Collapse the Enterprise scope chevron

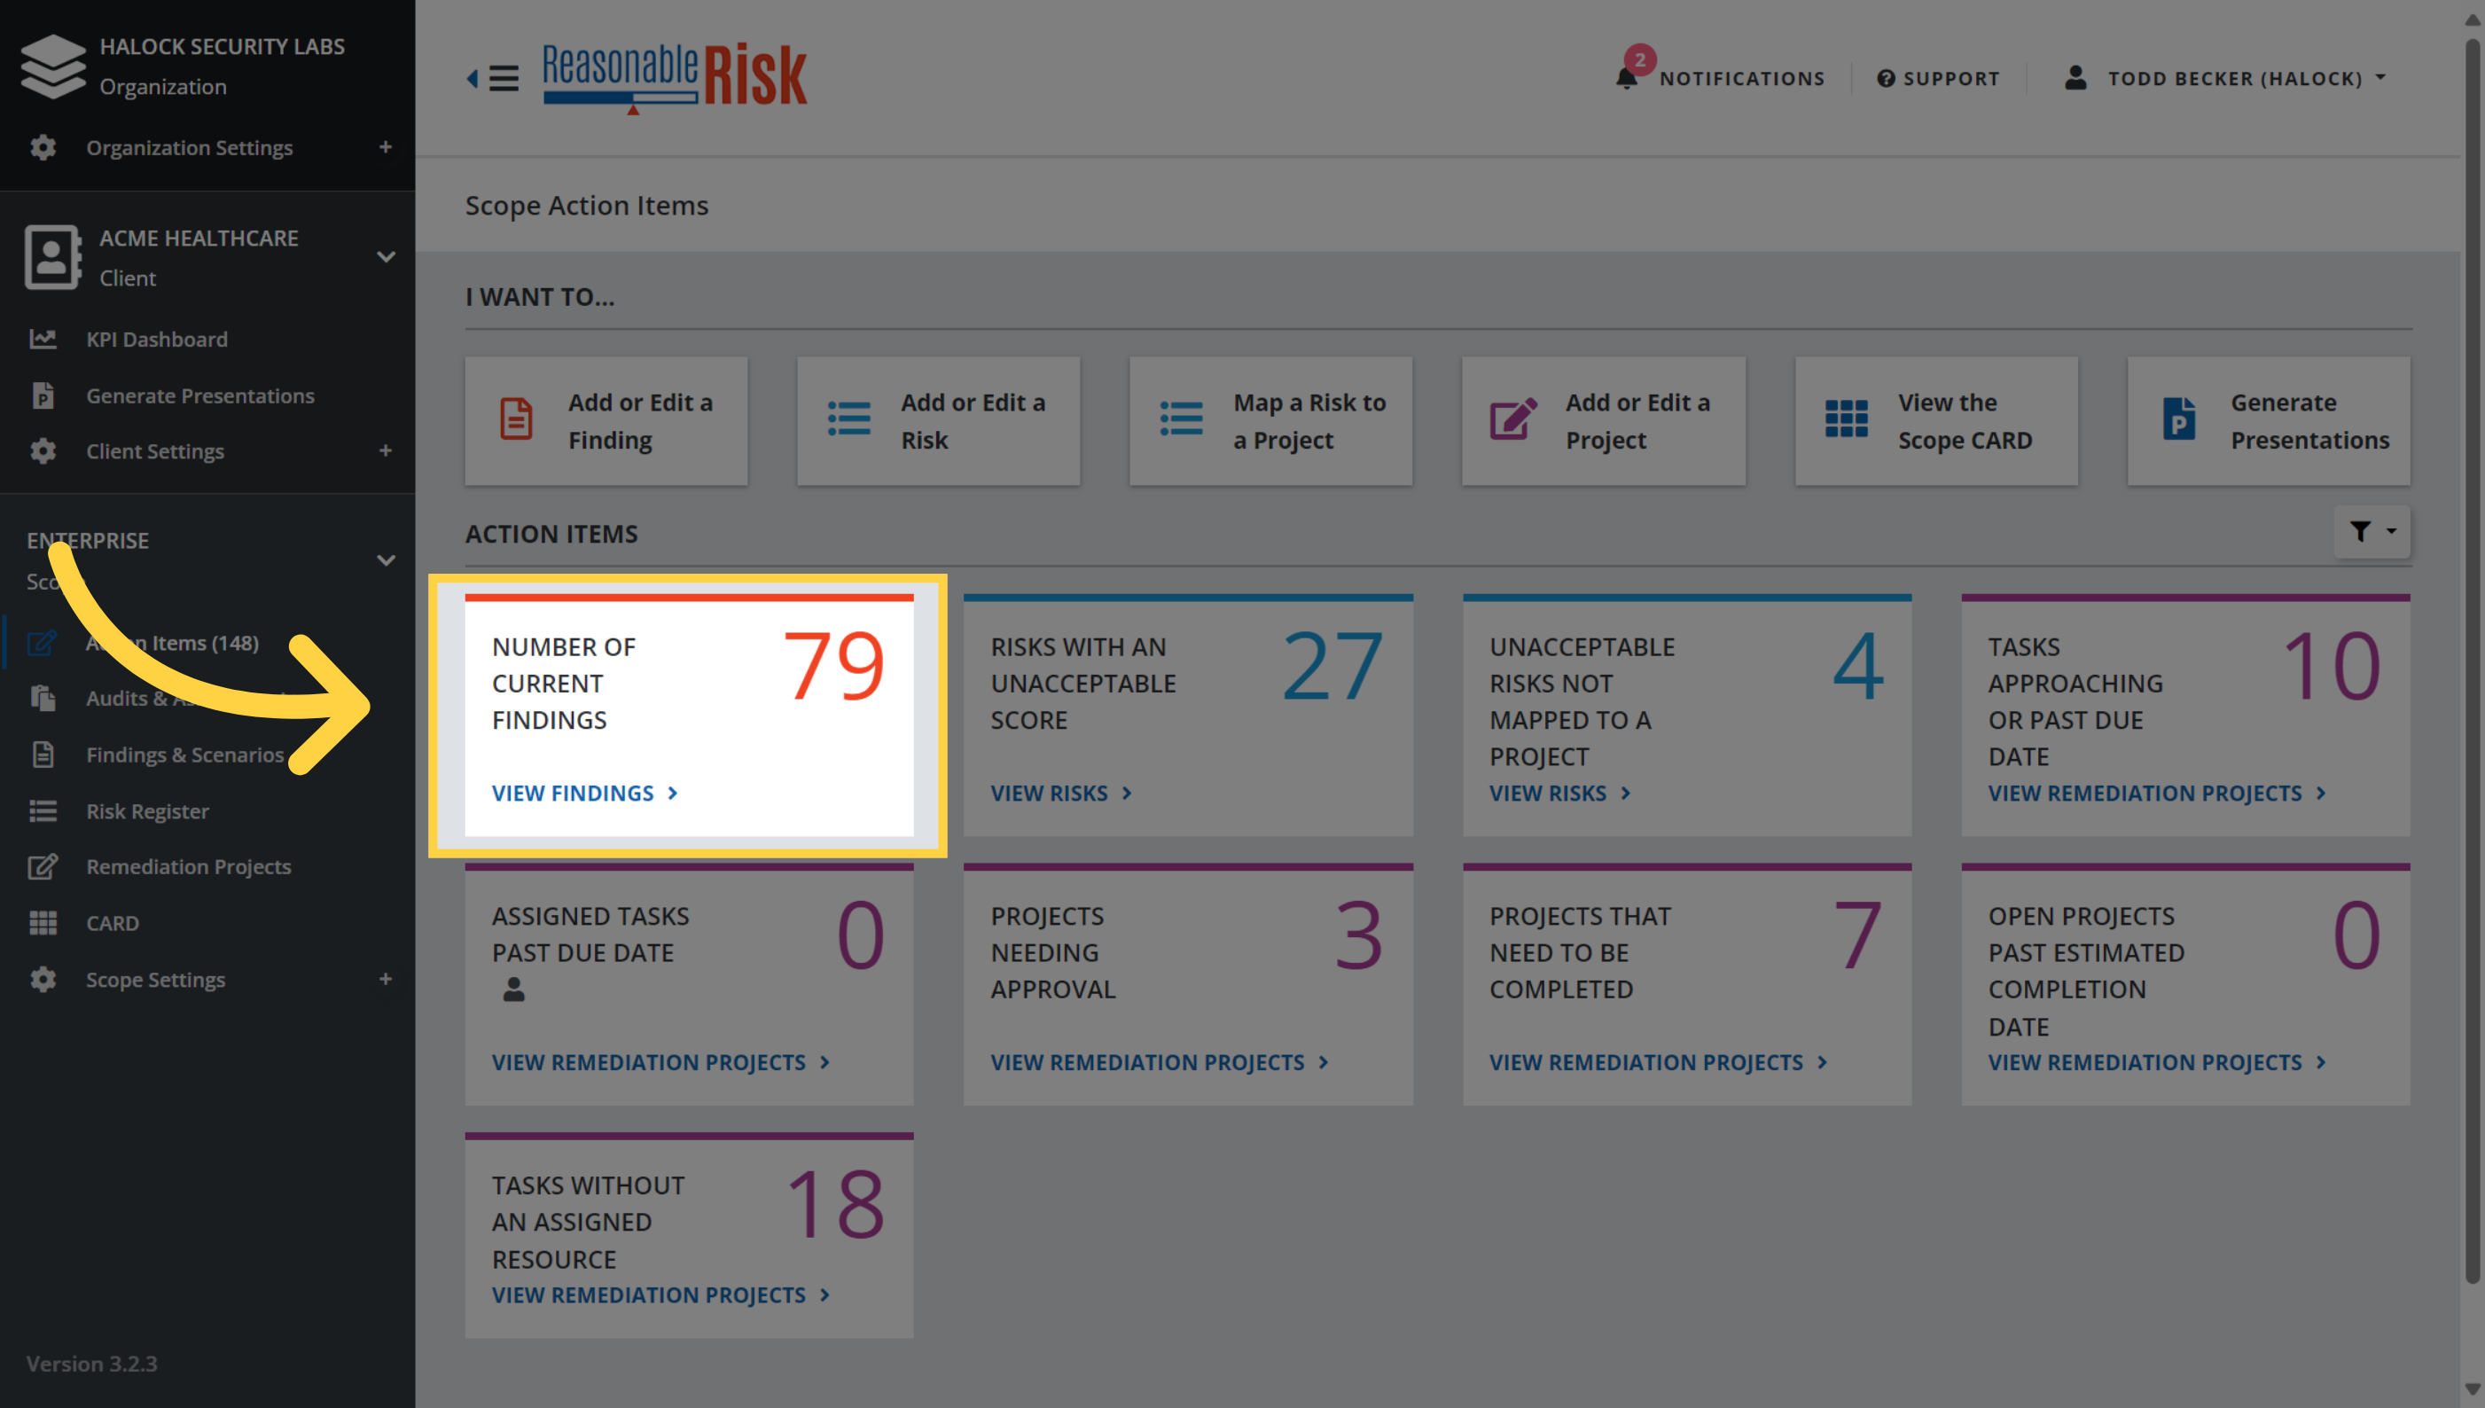pos(386,559)
